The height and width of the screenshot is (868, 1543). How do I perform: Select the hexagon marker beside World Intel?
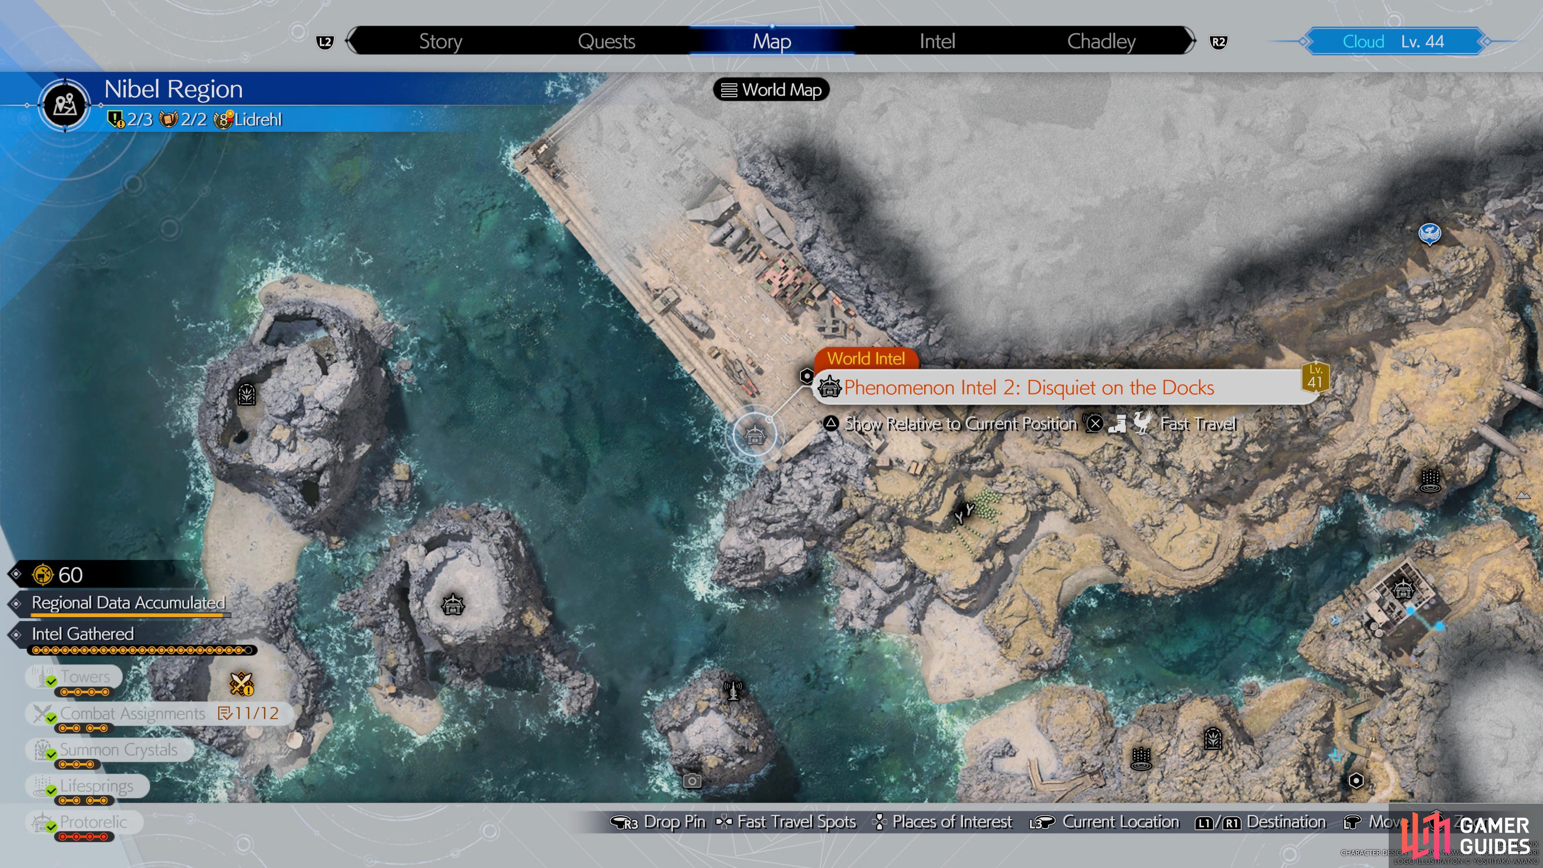click(806, 376)
